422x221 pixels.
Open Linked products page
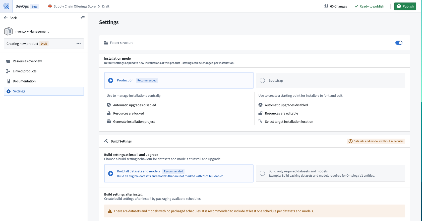pos(25,71)
